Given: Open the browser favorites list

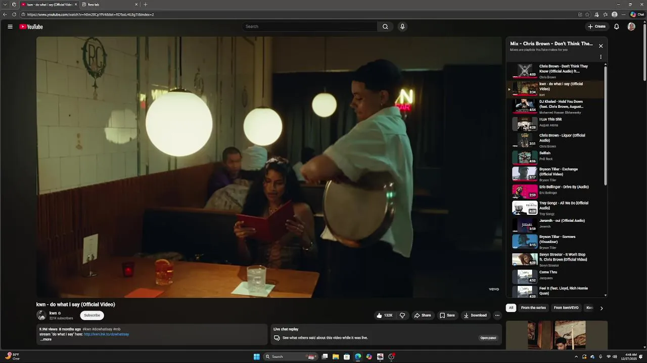Looking at the screenshot, I should 605,15.
